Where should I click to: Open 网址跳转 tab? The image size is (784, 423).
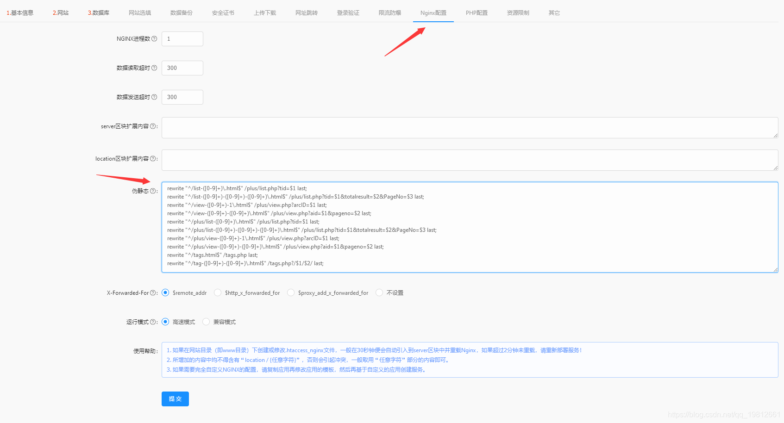coord(307,13)
